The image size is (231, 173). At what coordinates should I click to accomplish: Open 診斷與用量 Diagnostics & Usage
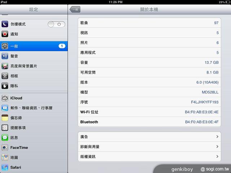[x=149, y=147]
